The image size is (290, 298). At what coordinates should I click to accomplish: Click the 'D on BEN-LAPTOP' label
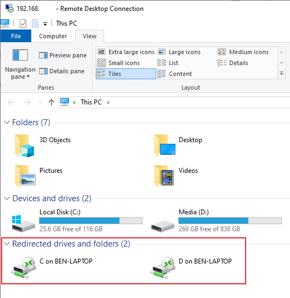coord(205,261)
